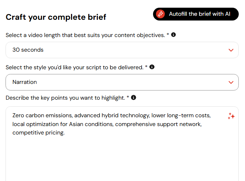Open the video length dropdown showing 30 seconds
This screenshot has height=181, width=245.
122,50
